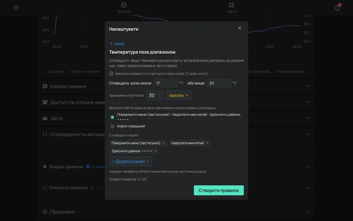This screenshot has height=221, width=353.
Task: Click the info icon beside Запропоновано з історії
Action: (x=111, y=73)
